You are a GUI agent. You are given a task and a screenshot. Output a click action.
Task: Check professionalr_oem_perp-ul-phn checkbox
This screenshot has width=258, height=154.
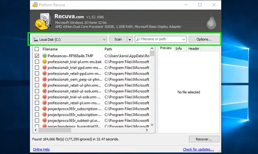click(37, 79)
